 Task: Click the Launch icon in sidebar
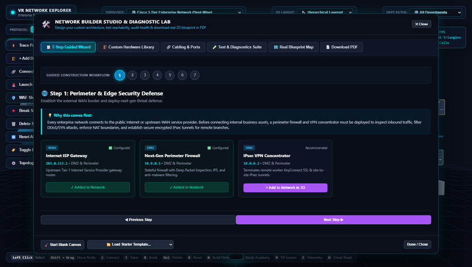[13, 85]
